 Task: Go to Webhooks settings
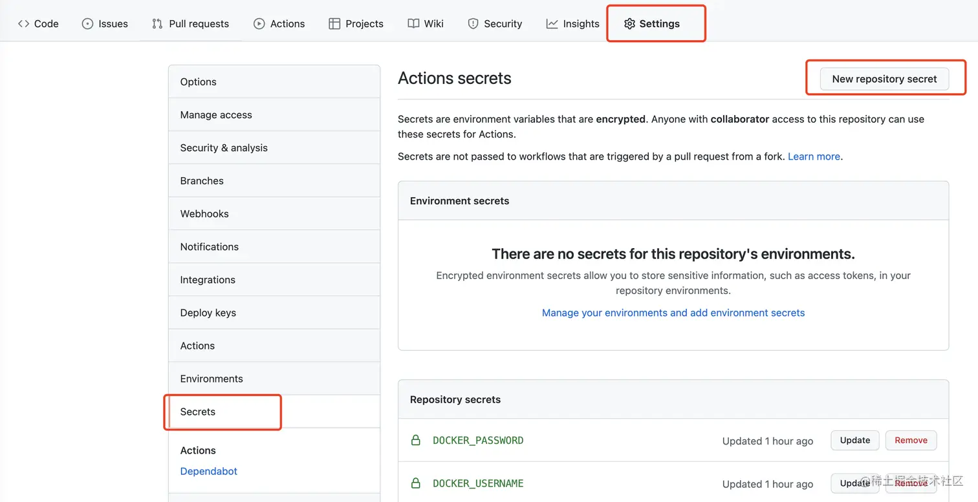pyautogui.click(x=204, y=214)
